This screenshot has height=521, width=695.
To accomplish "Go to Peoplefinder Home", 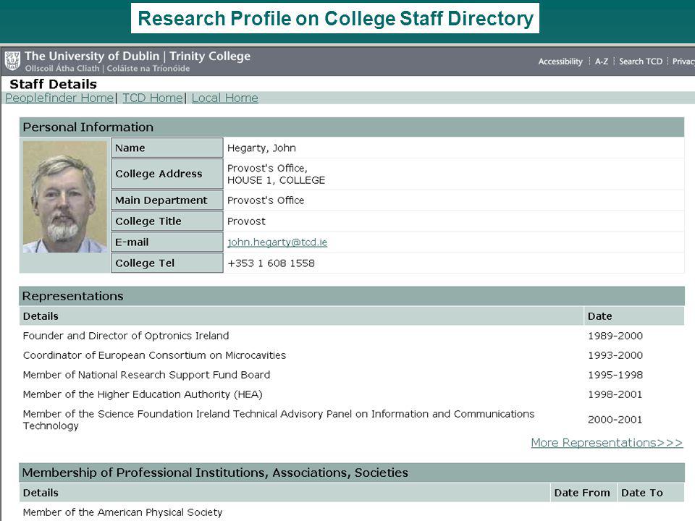I will click(x=59, y=98).
